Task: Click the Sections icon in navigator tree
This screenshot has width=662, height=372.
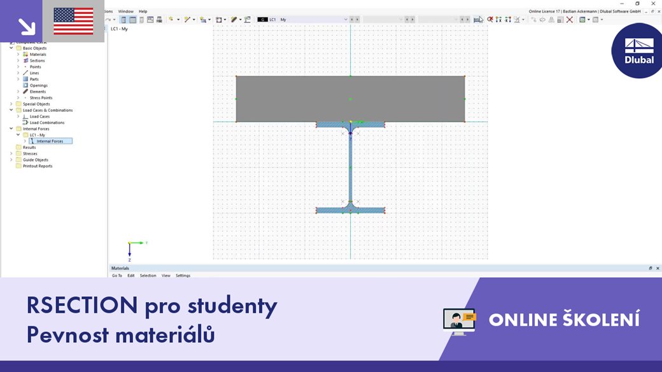Action: 25,60
